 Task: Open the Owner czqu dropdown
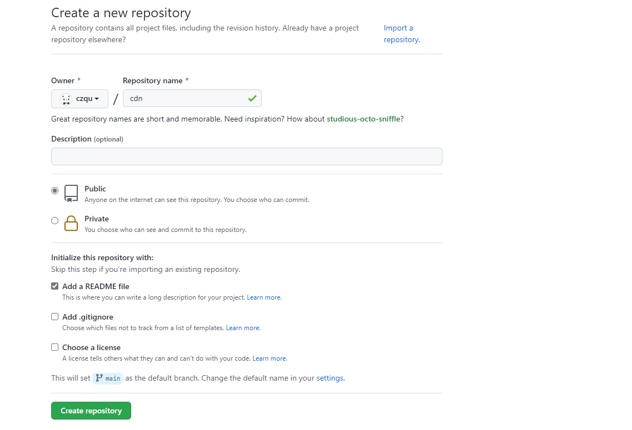(80, 99)
